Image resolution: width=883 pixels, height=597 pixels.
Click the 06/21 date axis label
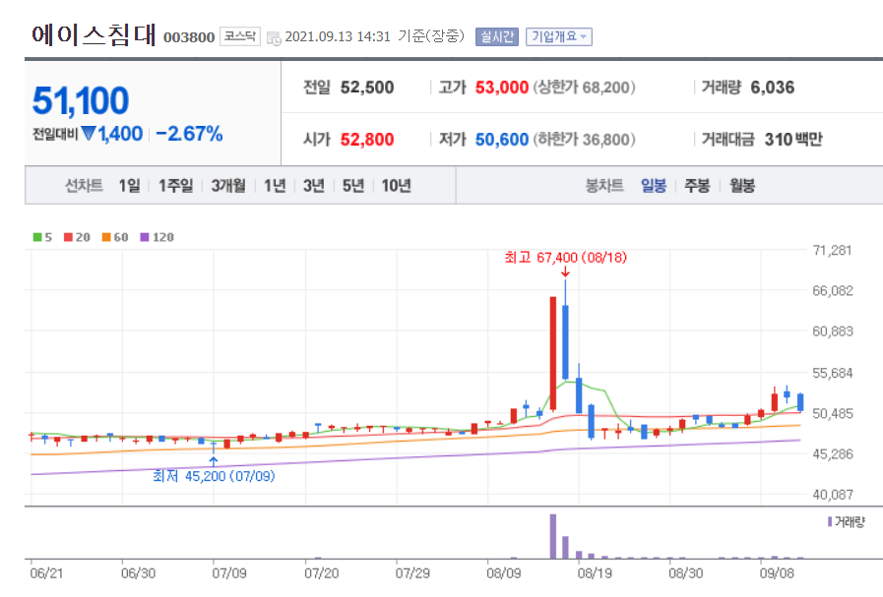(x=46, y=573)
